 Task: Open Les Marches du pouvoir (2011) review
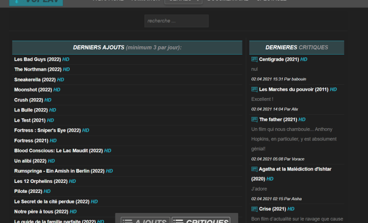click(x=294, y=89)
